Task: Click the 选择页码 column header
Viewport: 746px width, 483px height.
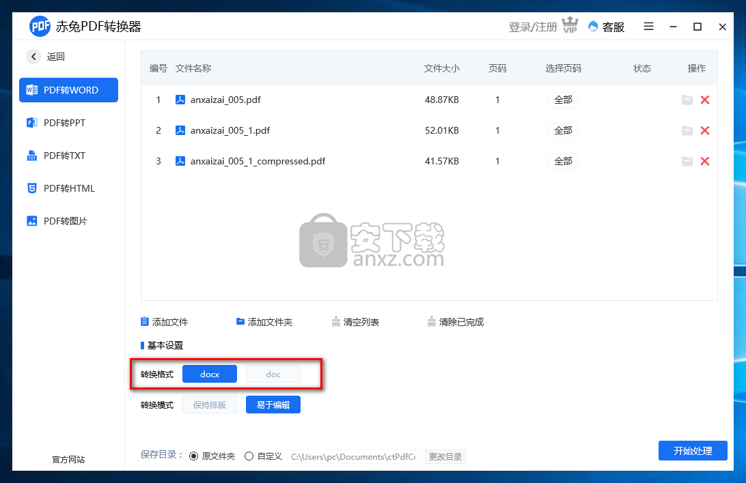Action: click(x=564, y=68)
